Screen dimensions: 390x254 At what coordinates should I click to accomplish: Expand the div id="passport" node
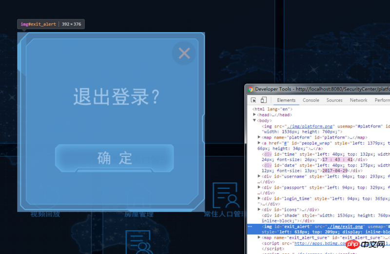pos(259,187)
